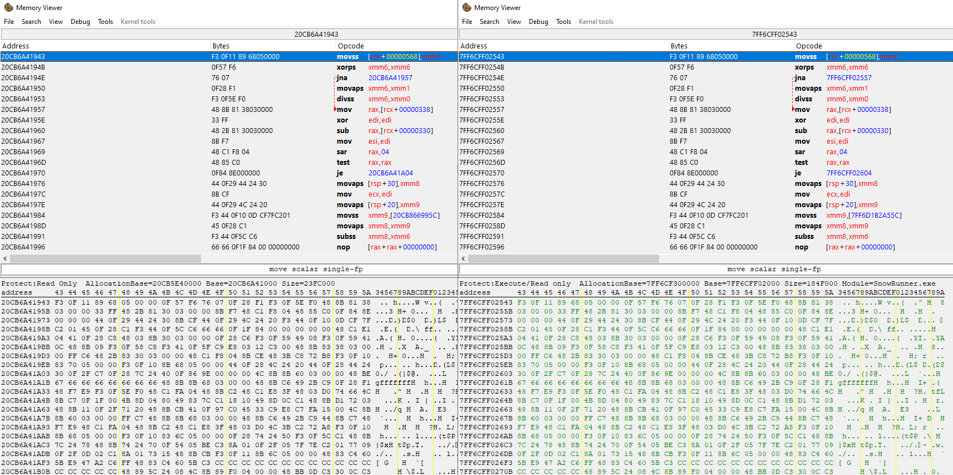Image resolution: width=953 pixels, height=475 pixels.
Task: Click hex row 20CB6A41AF3 in left hexview
Action: [x=228, y=463]
